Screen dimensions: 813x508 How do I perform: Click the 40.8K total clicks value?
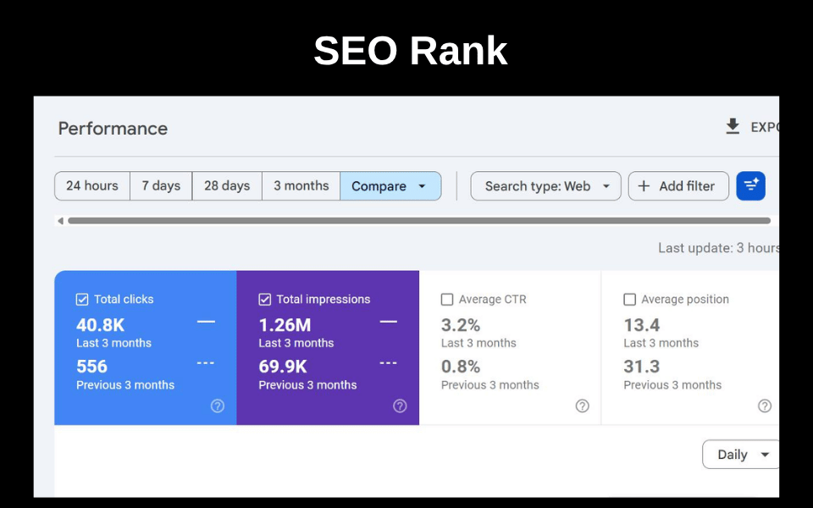point(101,325)
